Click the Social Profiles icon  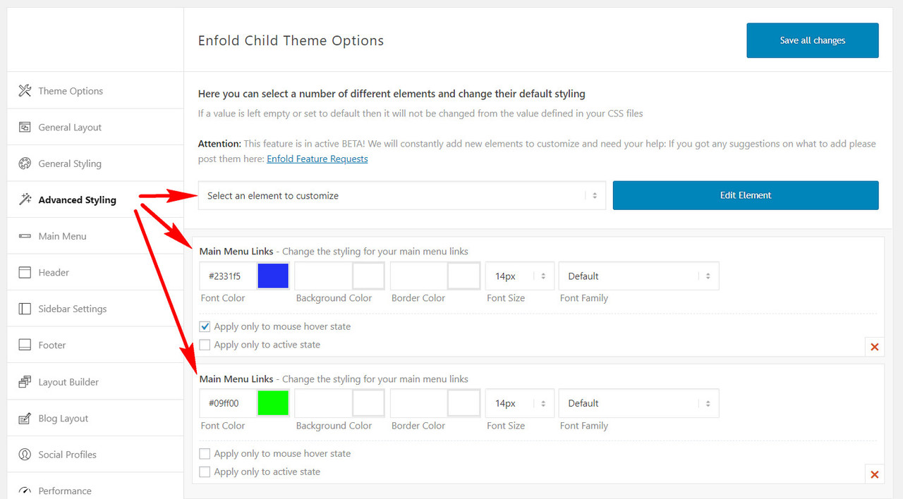[25, 454]
